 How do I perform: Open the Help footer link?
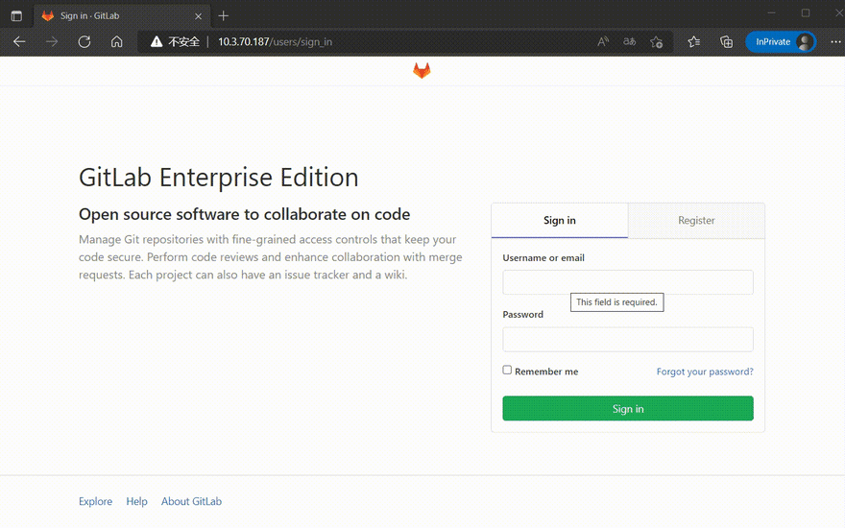(x=137, y=501)
